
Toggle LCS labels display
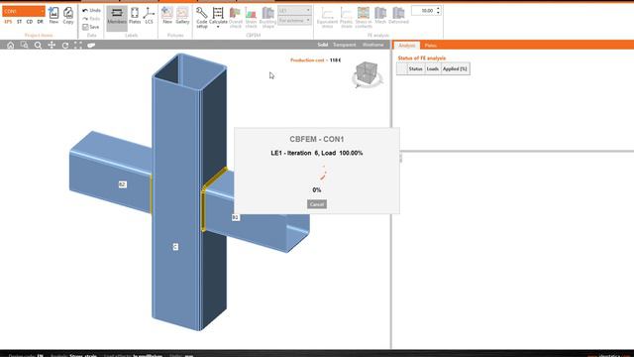149,16
